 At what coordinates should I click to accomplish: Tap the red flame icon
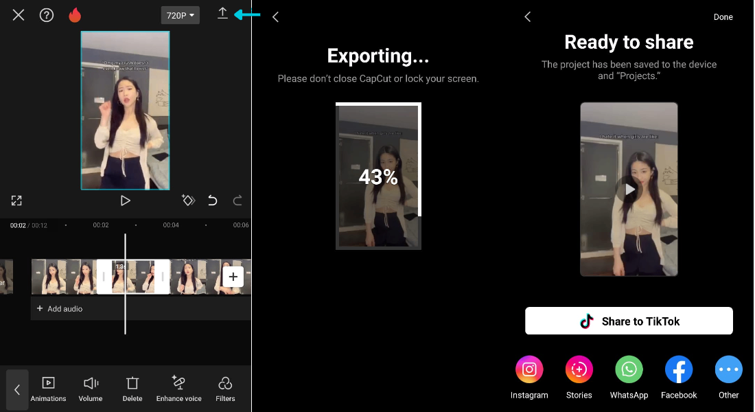[x=75, y=15]
